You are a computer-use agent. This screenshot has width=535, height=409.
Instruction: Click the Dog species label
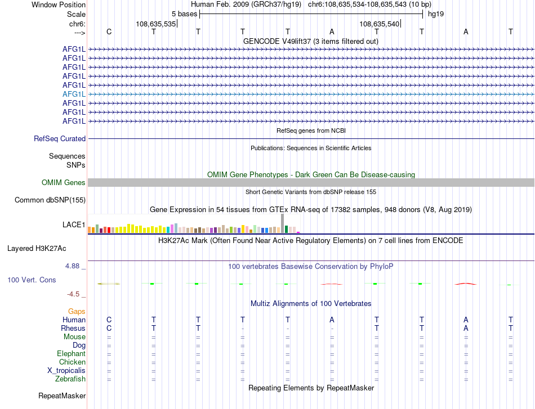(79, 345)
